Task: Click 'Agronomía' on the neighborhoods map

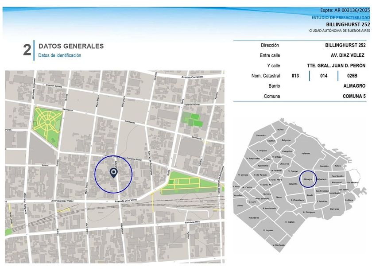Action: point(263,166)
